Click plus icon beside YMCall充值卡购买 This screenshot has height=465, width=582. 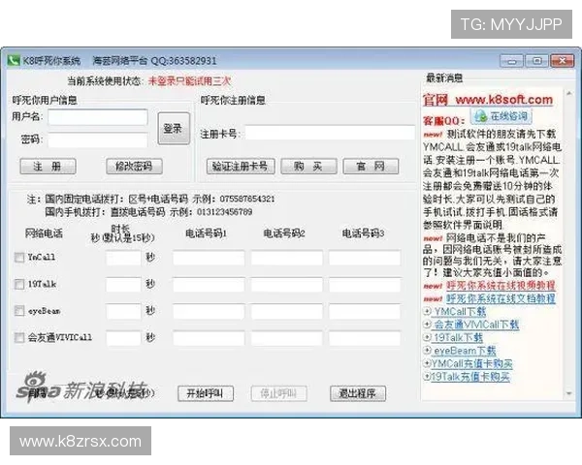click(x=427, y=363)
